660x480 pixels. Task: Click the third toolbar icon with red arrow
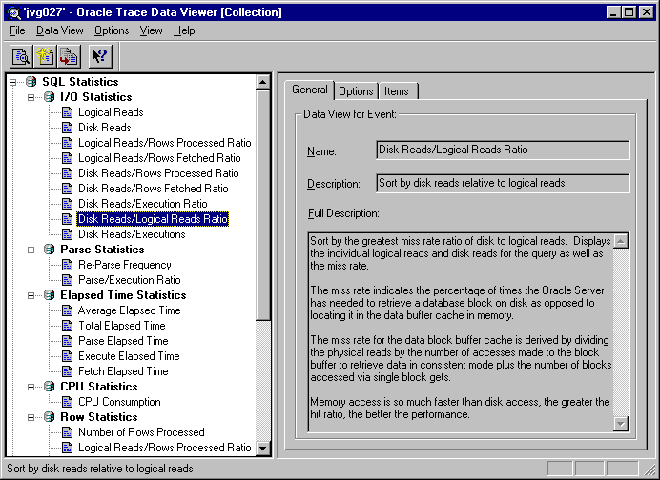click(69, 56)
